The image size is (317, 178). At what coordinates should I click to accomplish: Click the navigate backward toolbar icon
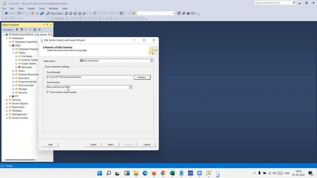[6, 13]
